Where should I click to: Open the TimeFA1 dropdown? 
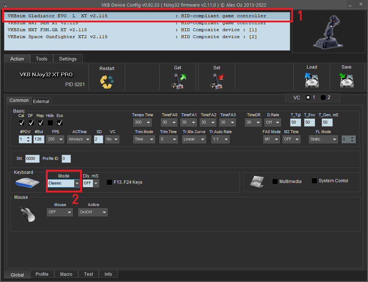[188, 122]
